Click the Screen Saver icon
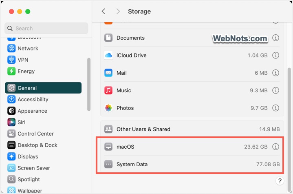Screen dimensions: 293x194 click(x=11, y=168)
